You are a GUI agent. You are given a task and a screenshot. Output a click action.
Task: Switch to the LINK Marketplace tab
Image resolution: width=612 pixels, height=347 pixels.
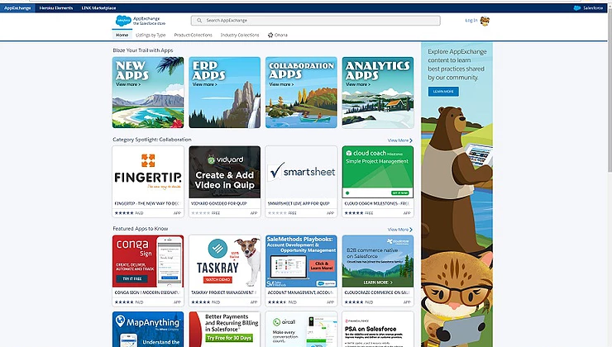coord(98,7)
